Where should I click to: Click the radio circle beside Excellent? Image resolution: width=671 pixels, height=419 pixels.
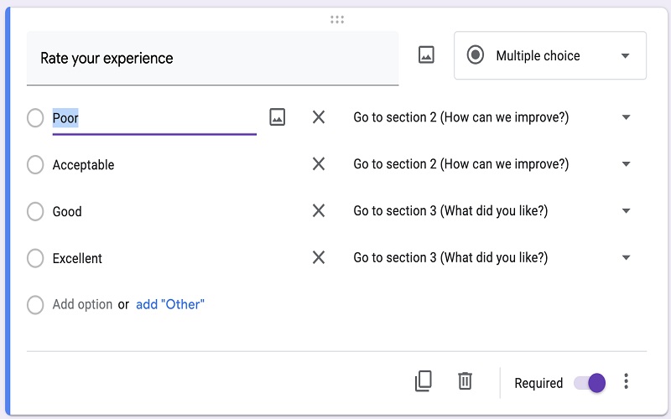[35, 258]
